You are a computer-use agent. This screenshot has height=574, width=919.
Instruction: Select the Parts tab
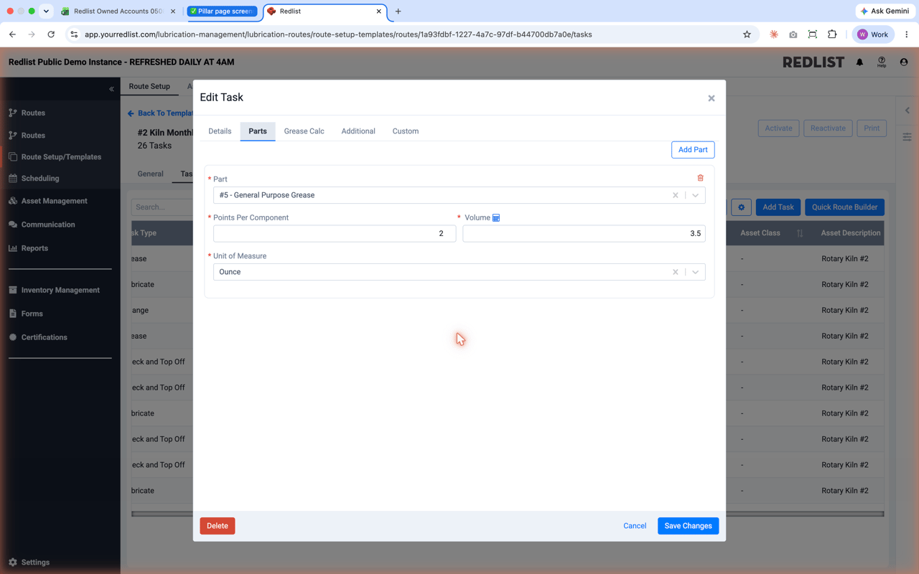258,131
